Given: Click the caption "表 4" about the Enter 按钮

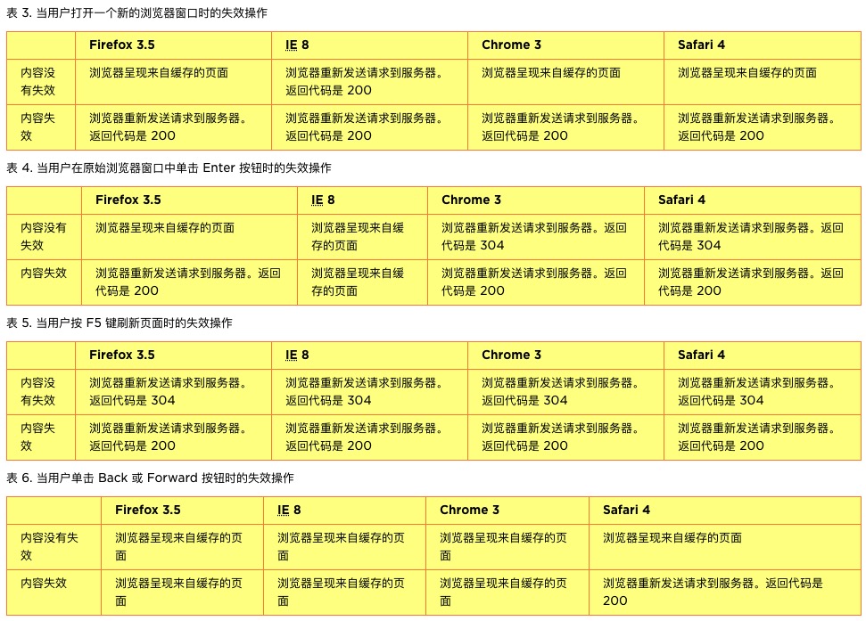Looking at the screenshot, I should click(169, 168).
